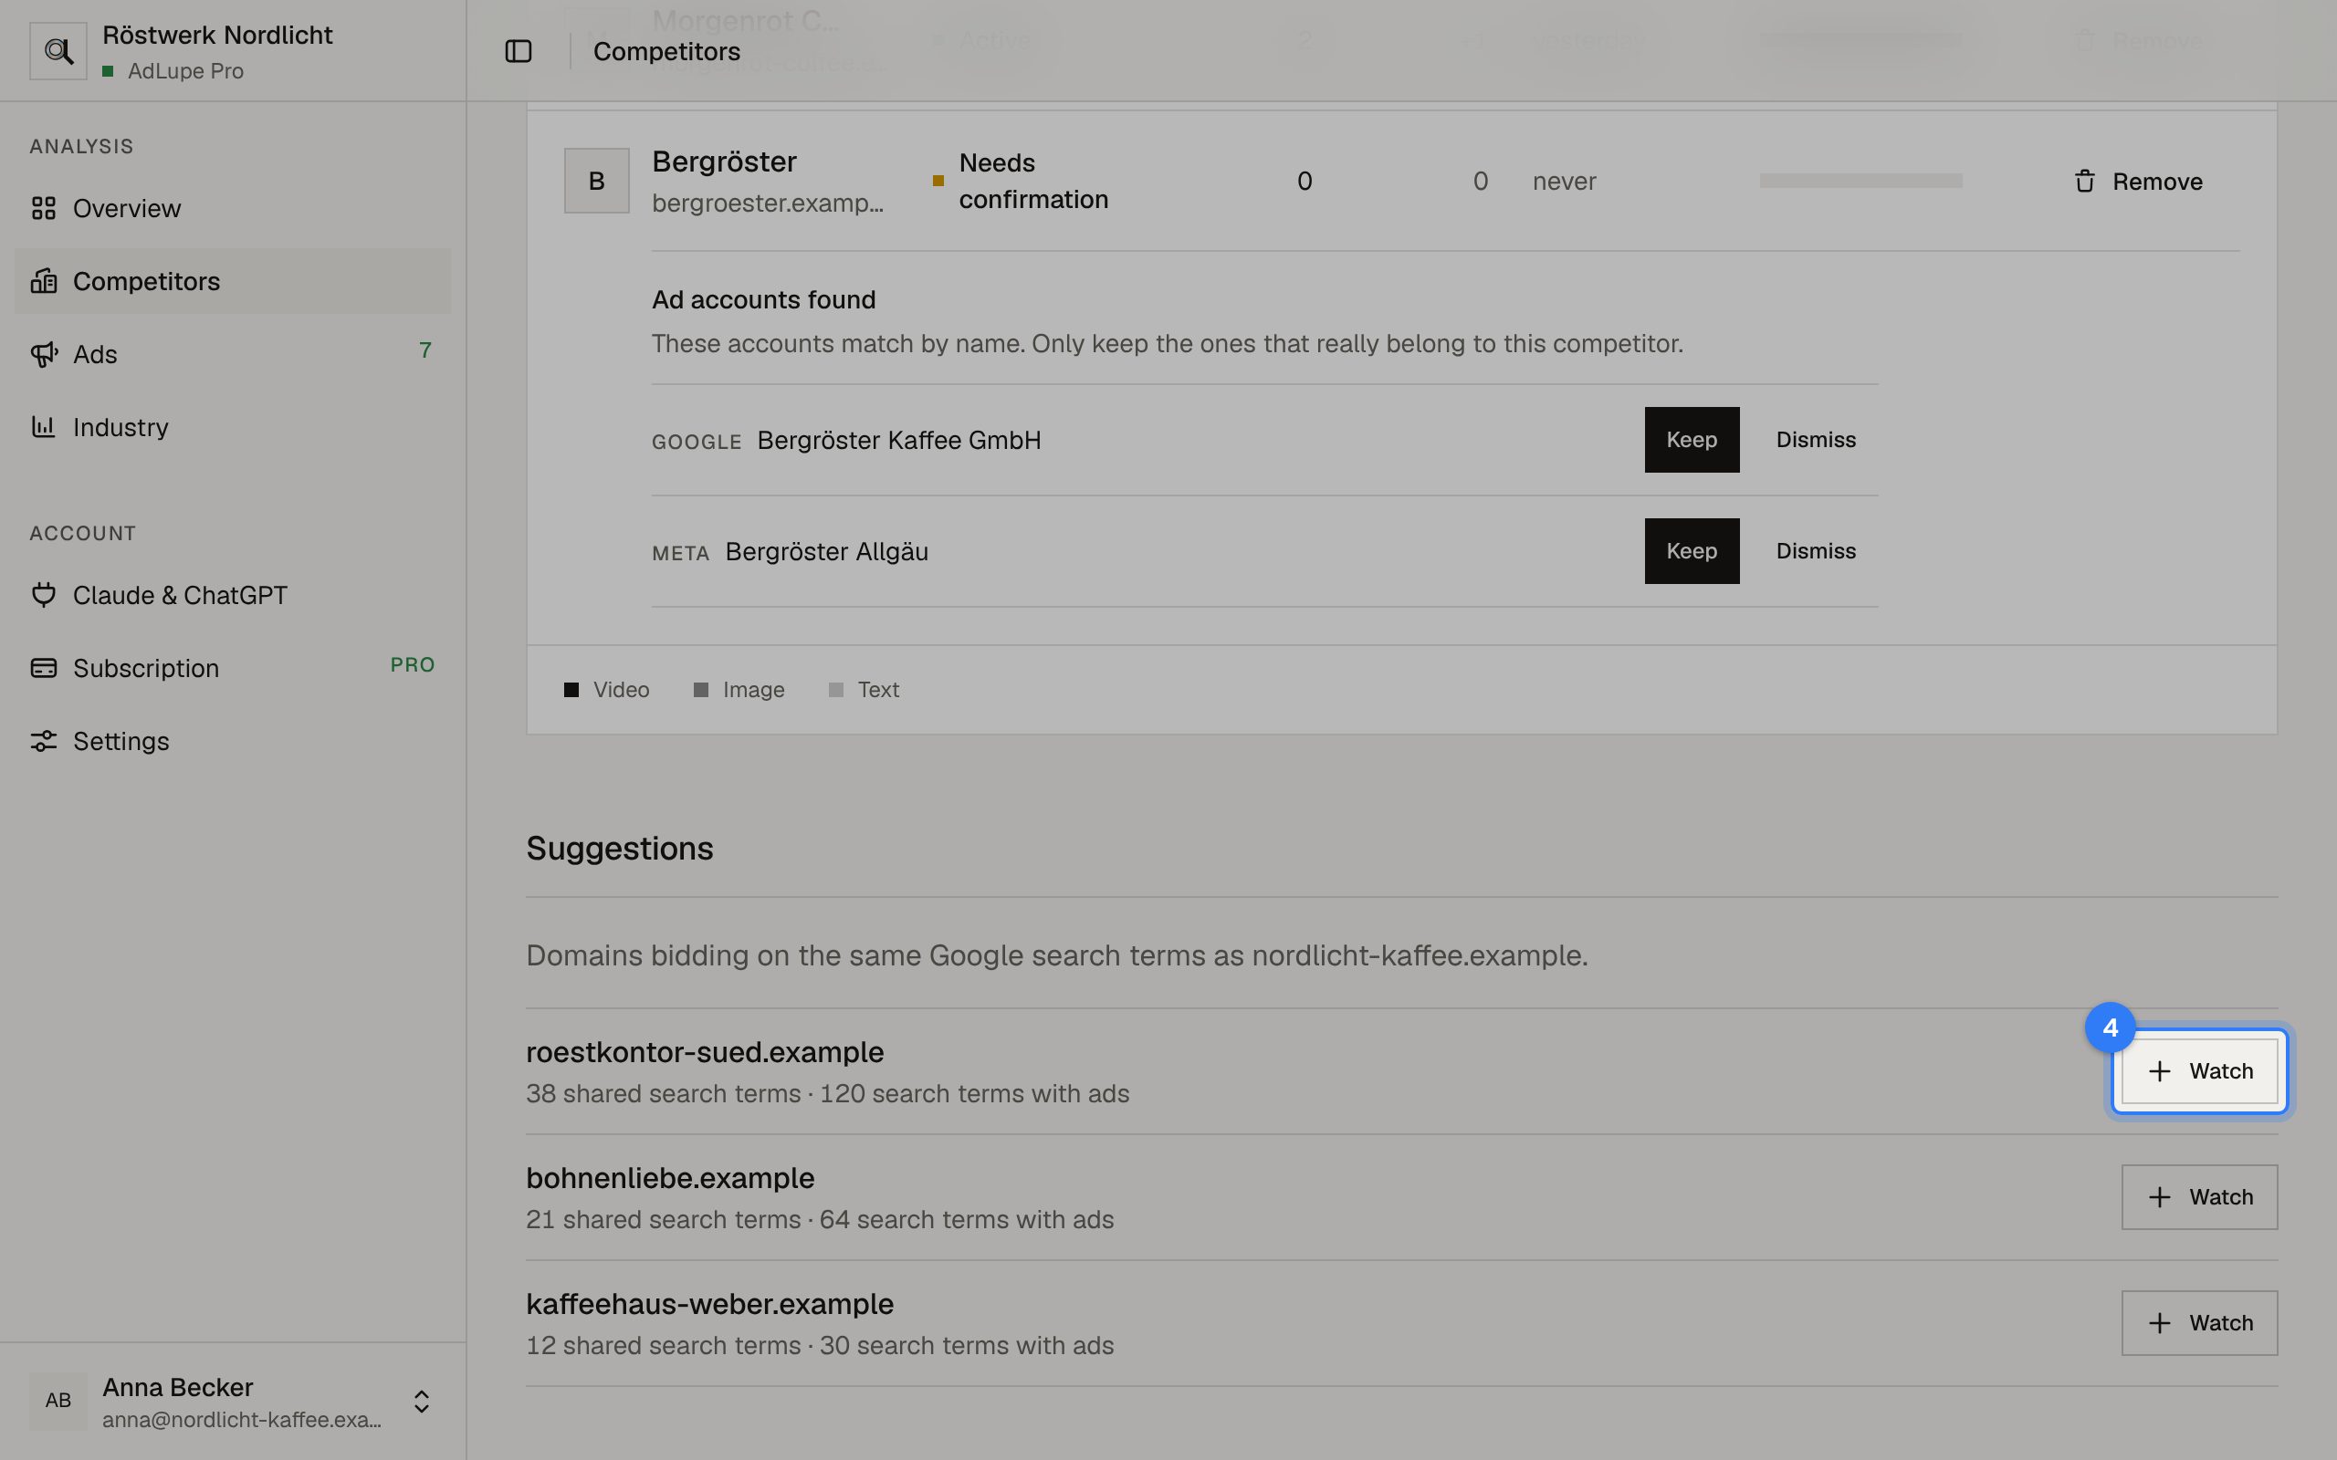The image size is (2337, 1460).
Task: Click the Claude & ChatGPT plug icon
Action: [44, 595]
